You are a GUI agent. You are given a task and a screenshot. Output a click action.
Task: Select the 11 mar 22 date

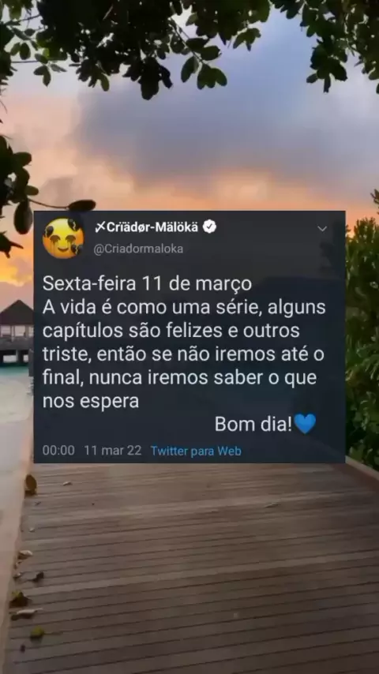coord(113,451)
